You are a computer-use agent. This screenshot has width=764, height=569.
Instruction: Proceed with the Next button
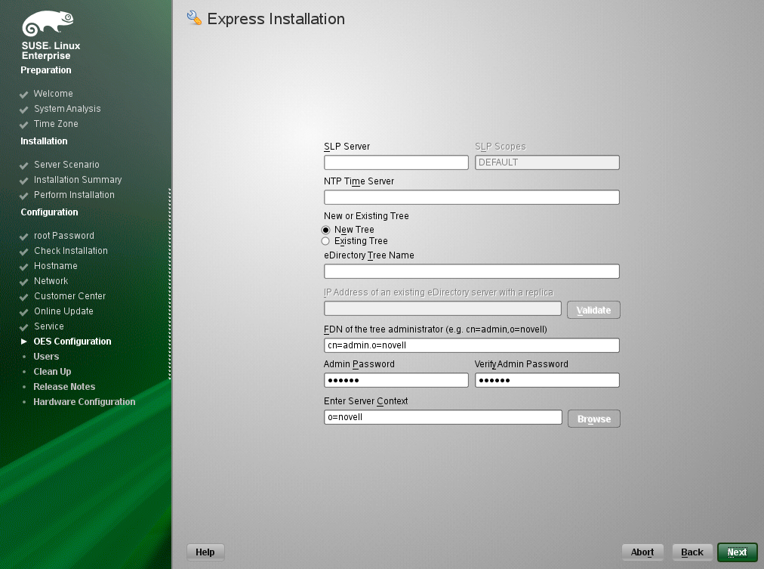737,552
